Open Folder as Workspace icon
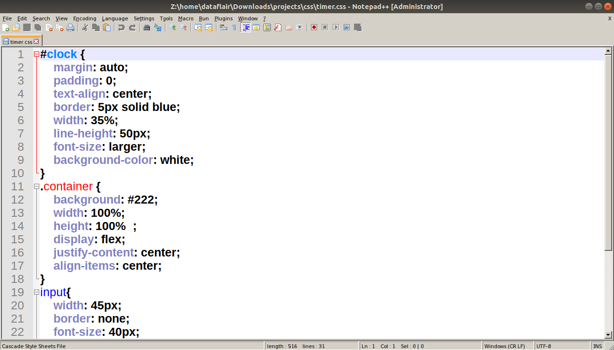 [289, 27]
